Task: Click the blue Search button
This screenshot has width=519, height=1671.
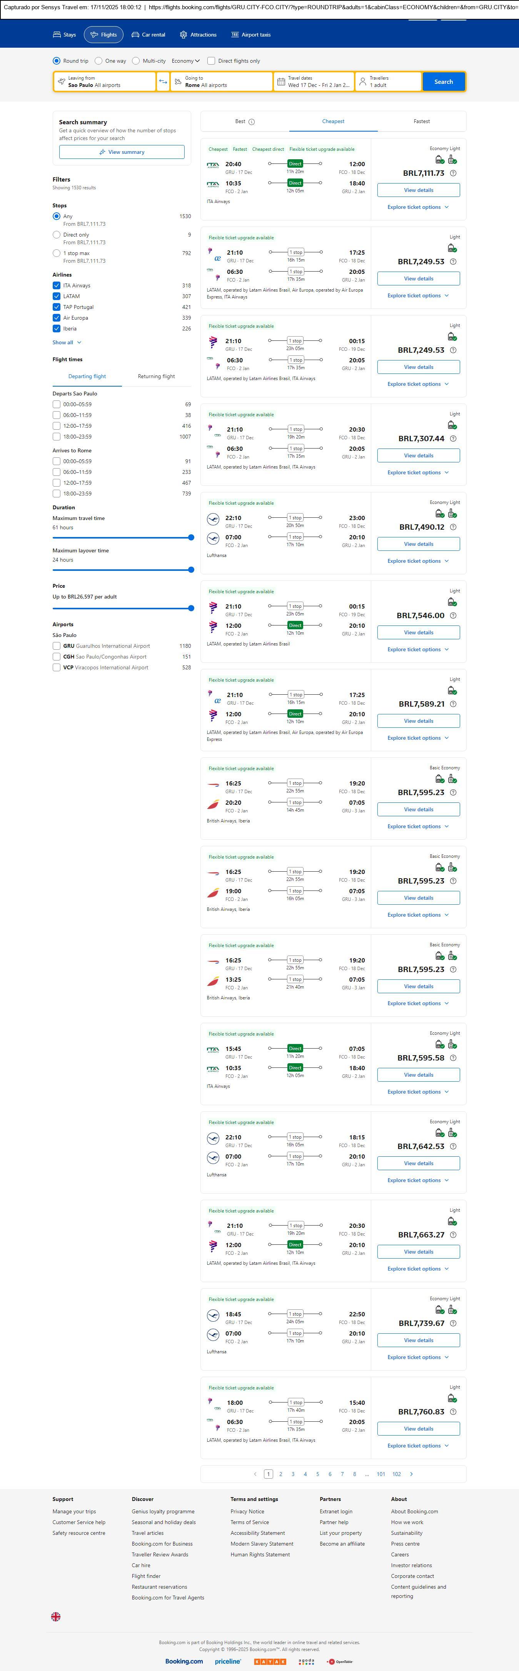Action: (443, 82)
